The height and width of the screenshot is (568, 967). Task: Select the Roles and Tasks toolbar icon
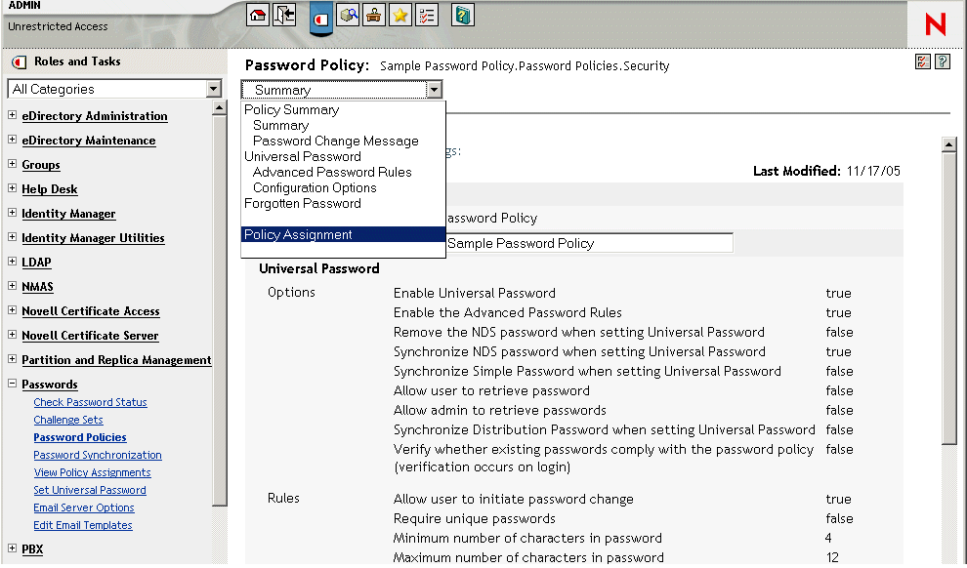pyautogui.click(x=321, y=18)
